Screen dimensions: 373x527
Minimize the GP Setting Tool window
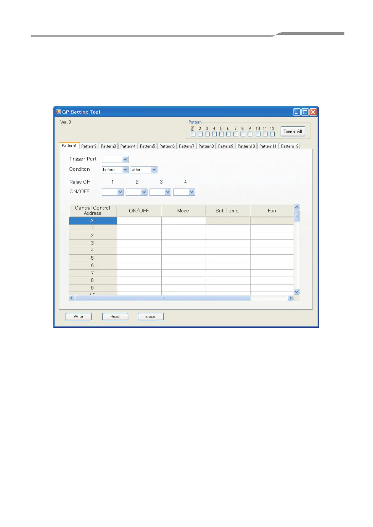(x=297, y=112)
